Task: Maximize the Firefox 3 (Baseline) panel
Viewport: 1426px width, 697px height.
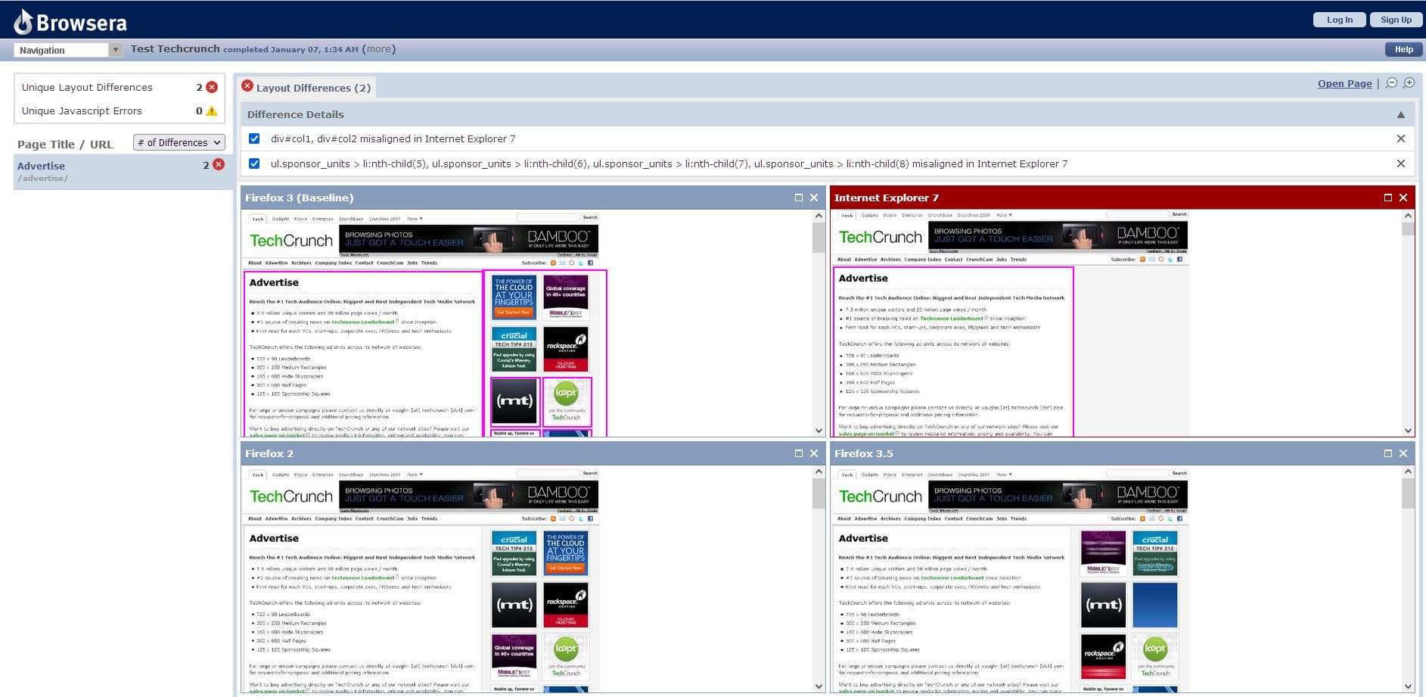Action: (x=798, y=198)
